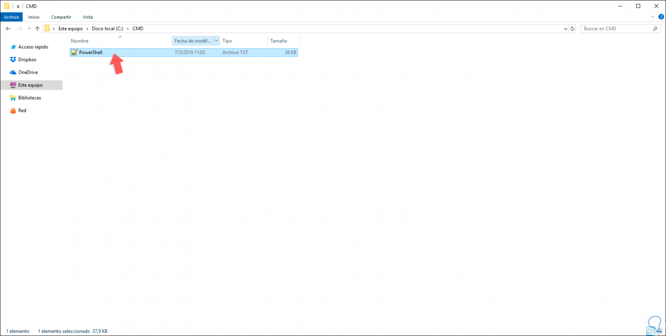The width and height of the screenshot is (666, 336).
Task: Open Red network in the sidebar
Action: pyautogui.click(x=22, y=111)
